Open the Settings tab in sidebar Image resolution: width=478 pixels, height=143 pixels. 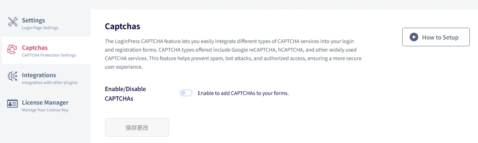click(x=46, y=23)
